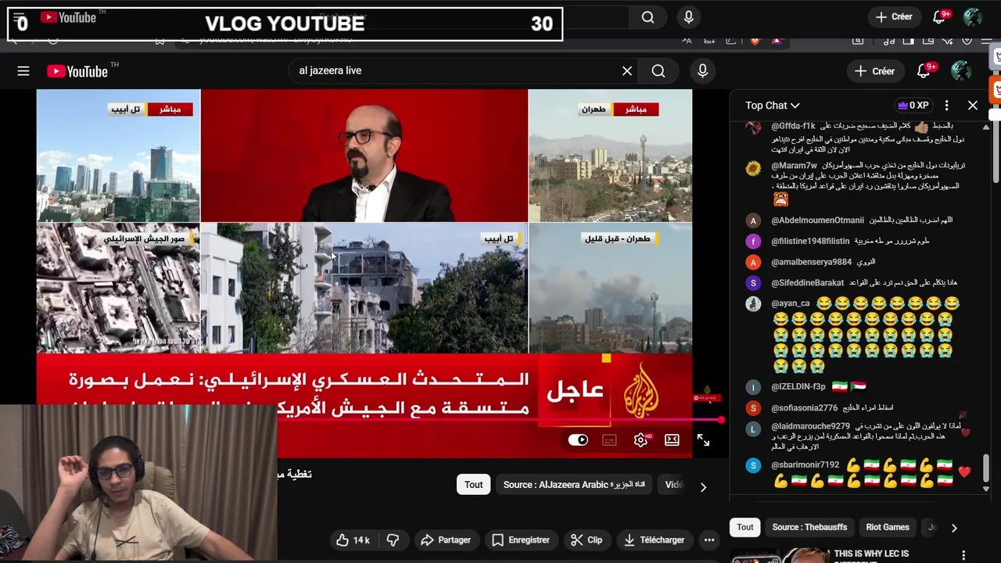Close the live chat panel
Screen dimensions: 1001x563
(973, 105)
